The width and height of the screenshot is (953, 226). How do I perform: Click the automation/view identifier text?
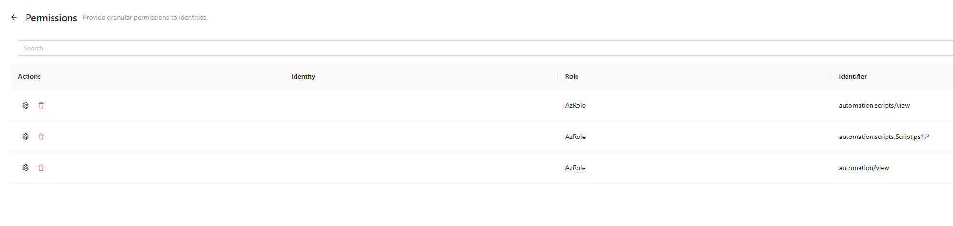(x=864, y=168)
